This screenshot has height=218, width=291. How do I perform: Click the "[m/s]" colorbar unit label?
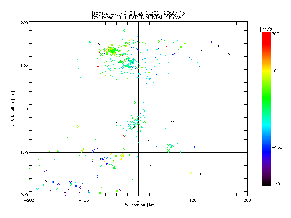[x=267, y=29]
